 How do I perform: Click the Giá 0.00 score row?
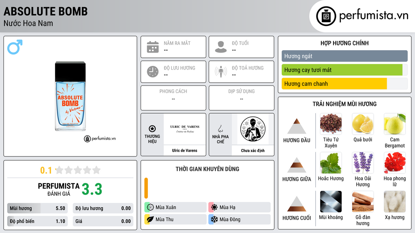click(103, 221)
